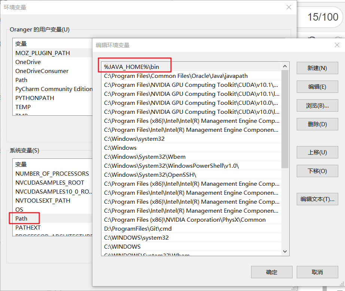Open the 浏览(B)... folder browser

pyautogui.click(x=317, y=106)
